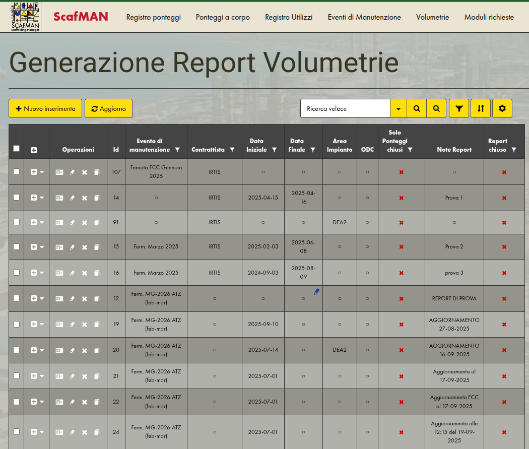This screenshot has height=449, width=529.
Task: Open quick search field dropdown arrow
Action: [399, 109]
